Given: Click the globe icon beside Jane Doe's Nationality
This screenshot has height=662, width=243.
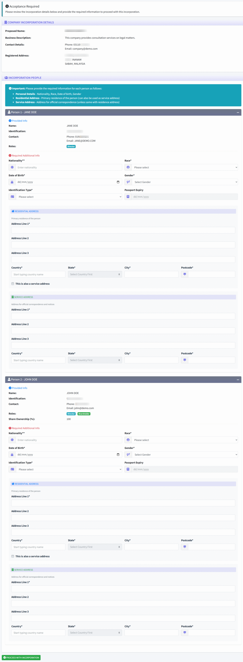Looking at the screenshot, I should tap(12, 167).
